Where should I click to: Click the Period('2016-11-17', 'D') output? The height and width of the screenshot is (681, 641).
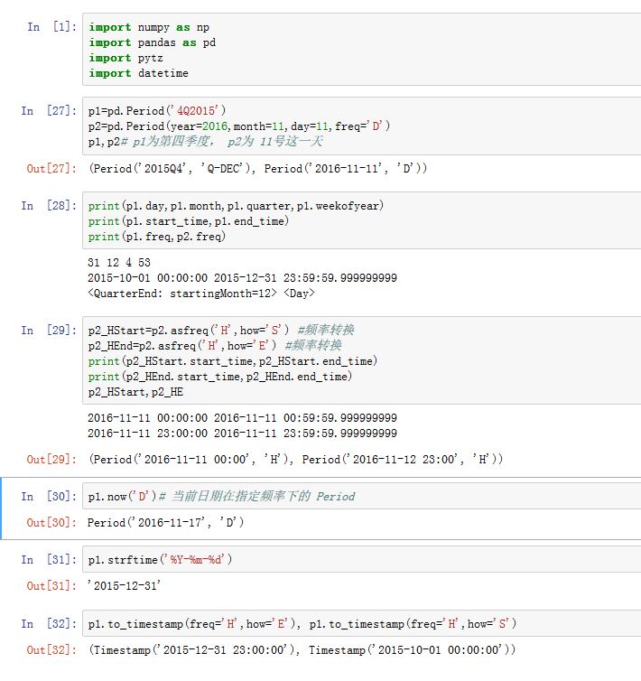tap(166, 523)
